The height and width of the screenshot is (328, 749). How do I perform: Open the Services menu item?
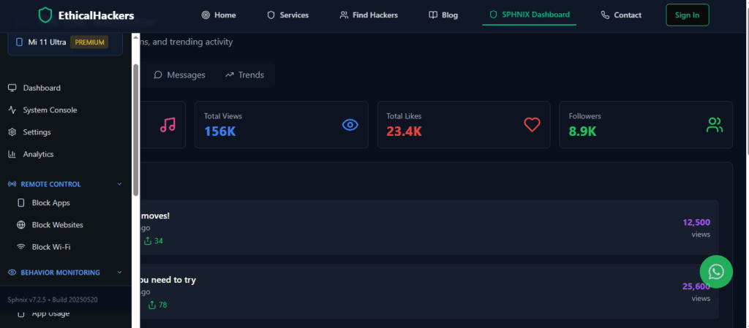[x=287, y=15]
